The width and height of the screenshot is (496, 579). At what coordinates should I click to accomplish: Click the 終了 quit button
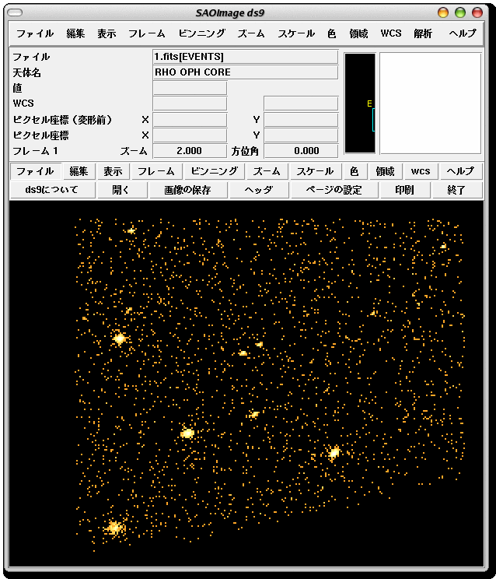point(457,190)
